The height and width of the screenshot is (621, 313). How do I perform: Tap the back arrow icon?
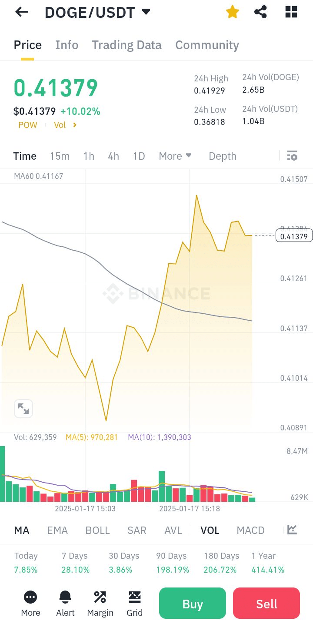(22, 12)
